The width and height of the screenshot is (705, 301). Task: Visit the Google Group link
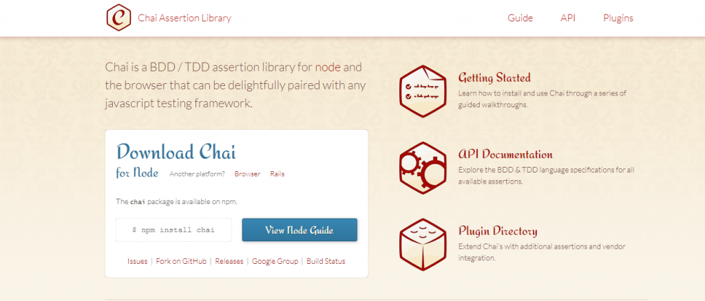coord(275,261)
